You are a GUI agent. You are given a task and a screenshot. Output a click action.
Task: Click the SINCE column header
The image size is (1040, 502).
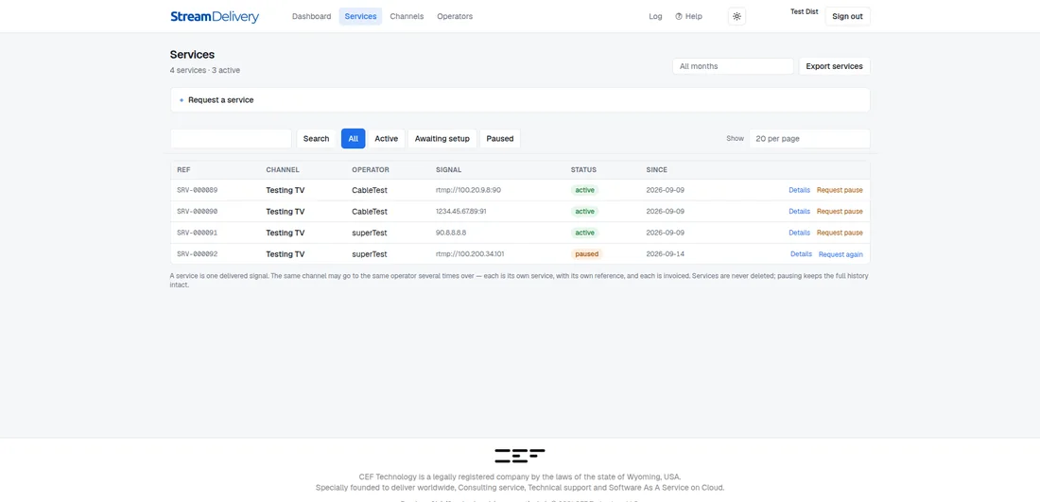tap(657, 170)
